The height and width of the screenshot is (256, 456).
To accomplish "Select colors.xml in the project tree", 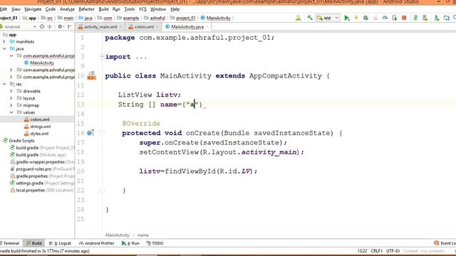I will [40, 119].
